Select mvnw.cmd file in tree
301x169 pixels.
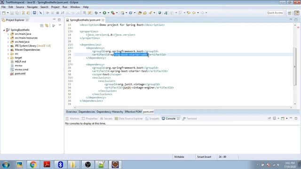[x=22, y=69]
